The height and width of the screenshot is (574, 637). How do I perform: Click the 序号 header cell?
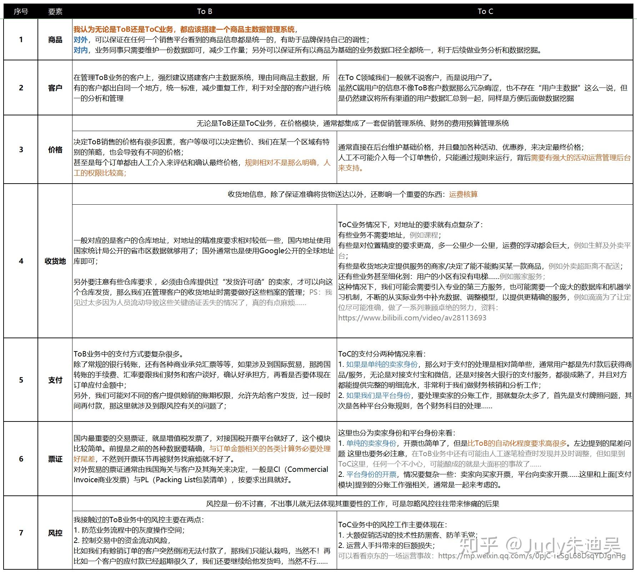point(20,11)
